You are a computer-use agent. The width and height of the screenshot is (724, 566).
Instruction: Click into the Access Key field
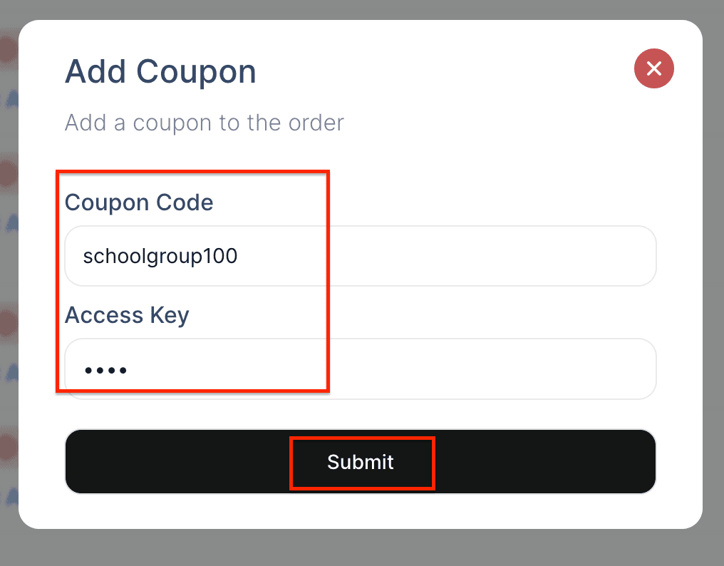(360, 369)
